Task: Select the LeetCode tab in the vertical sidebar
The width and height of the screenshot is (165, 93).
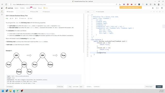Action: (2, 11)
